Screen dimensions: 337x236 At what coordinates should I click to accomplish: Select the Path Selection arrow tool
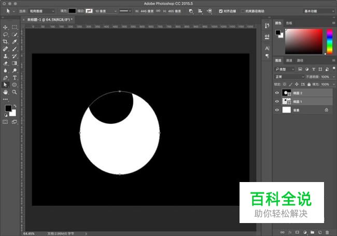[x=5, y=85]
